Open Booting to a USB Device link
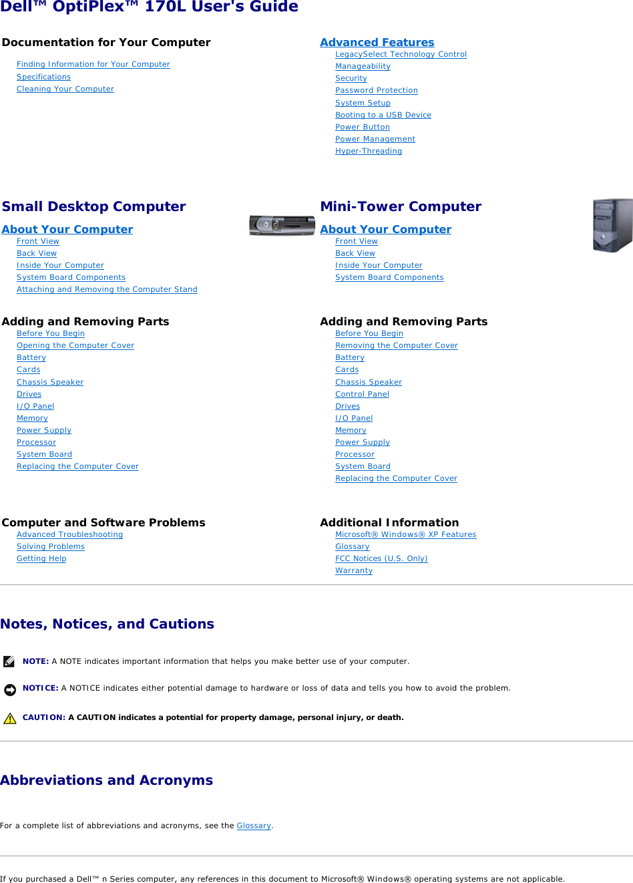The width and height of the screenshot is (633, 883). point(383,115)
